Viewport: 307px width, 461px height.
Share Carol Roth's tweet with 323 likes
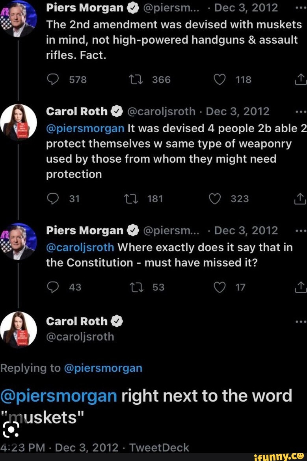pos(300,199)
